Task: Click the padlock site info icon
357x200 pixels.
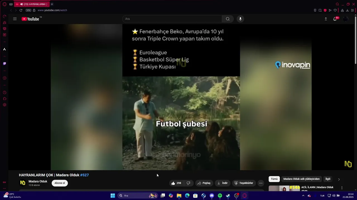Action: 34,10
